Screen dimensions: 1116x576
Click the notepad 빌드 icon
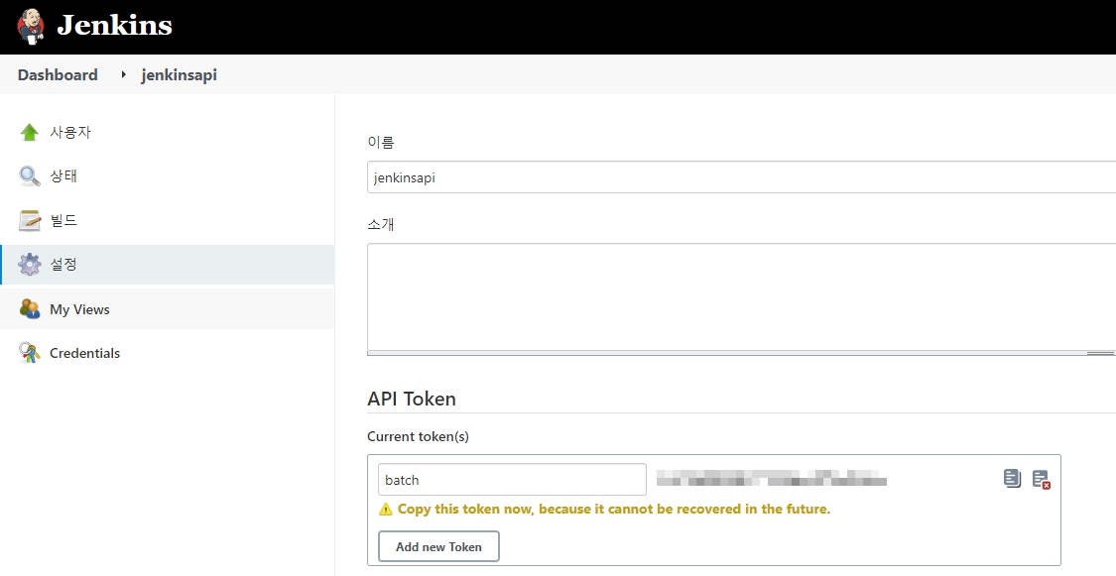tap(29, 220)
